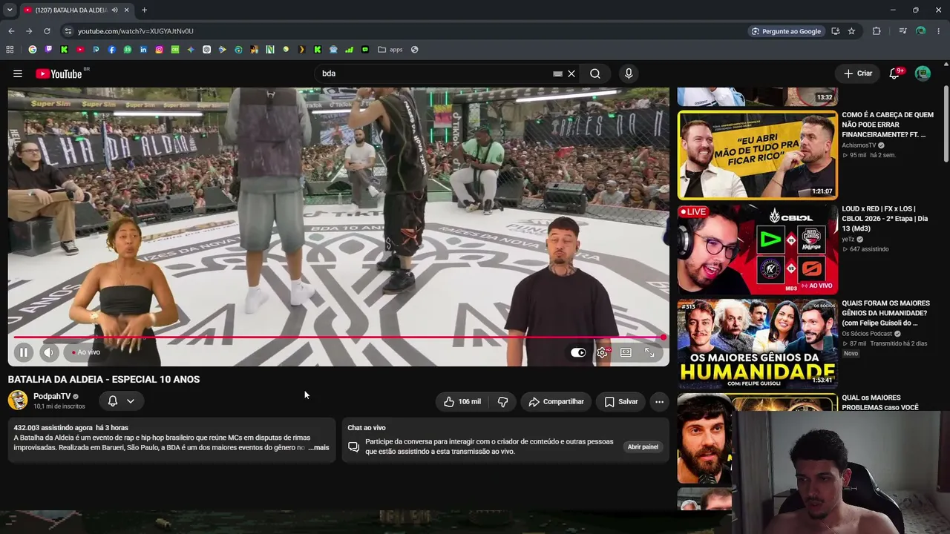
Task: Open the apps bookmarks folder
Action: coord(390,50)
